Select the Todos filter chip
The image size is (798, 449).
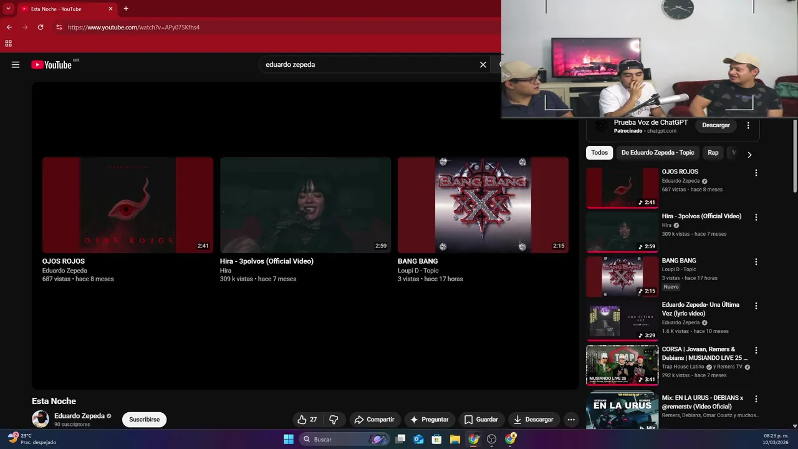pos(599,153)
